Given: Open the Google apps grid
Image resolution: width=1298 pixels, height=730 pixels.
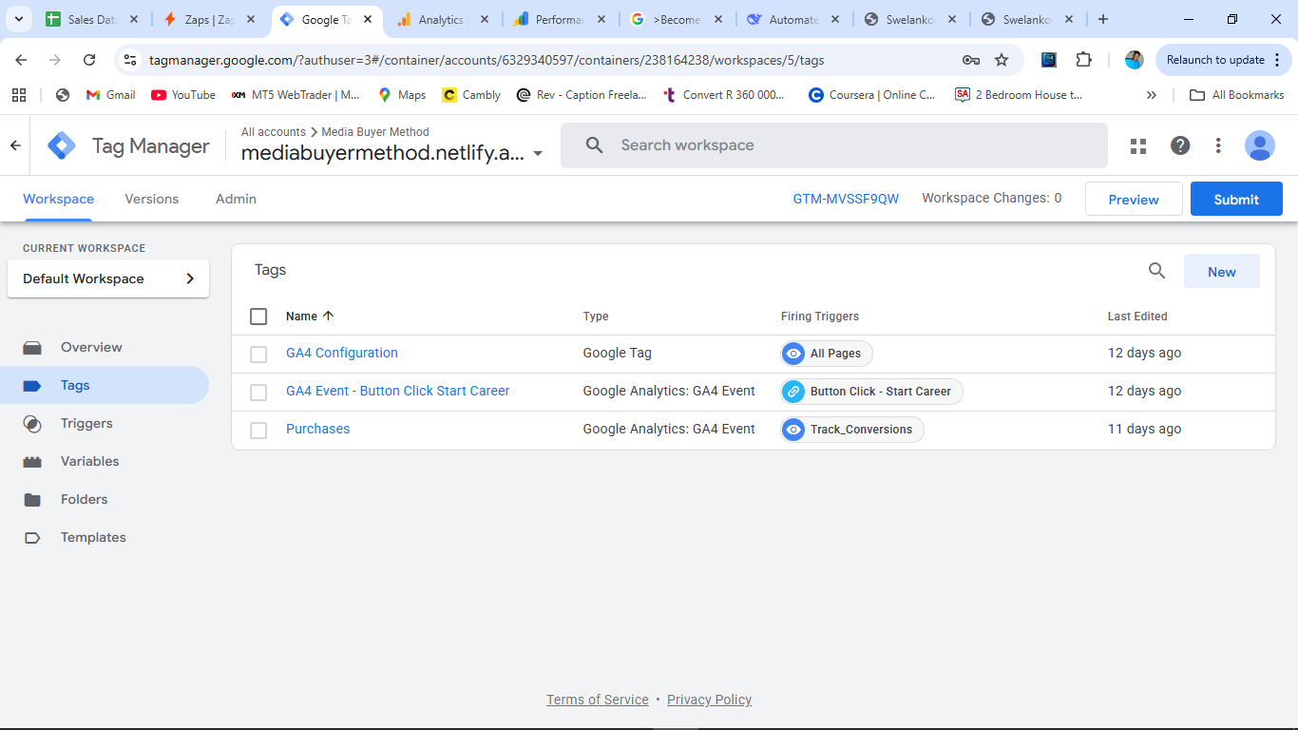Looking at the screenshot, I should pyautogui.click(x=1138, y=145).
